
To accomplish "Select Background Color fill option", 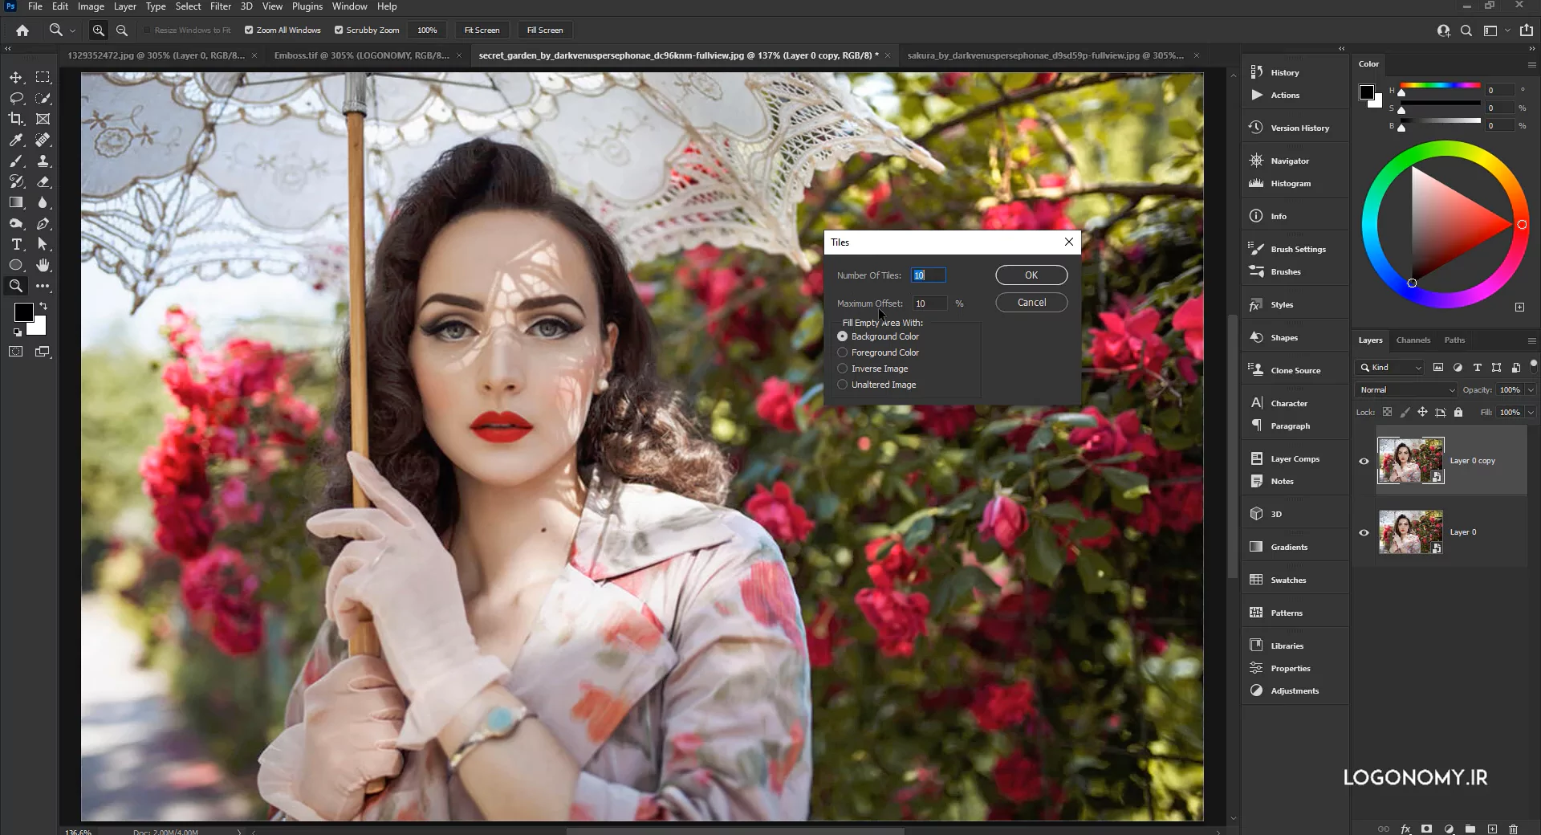I will tap(843, 336).
